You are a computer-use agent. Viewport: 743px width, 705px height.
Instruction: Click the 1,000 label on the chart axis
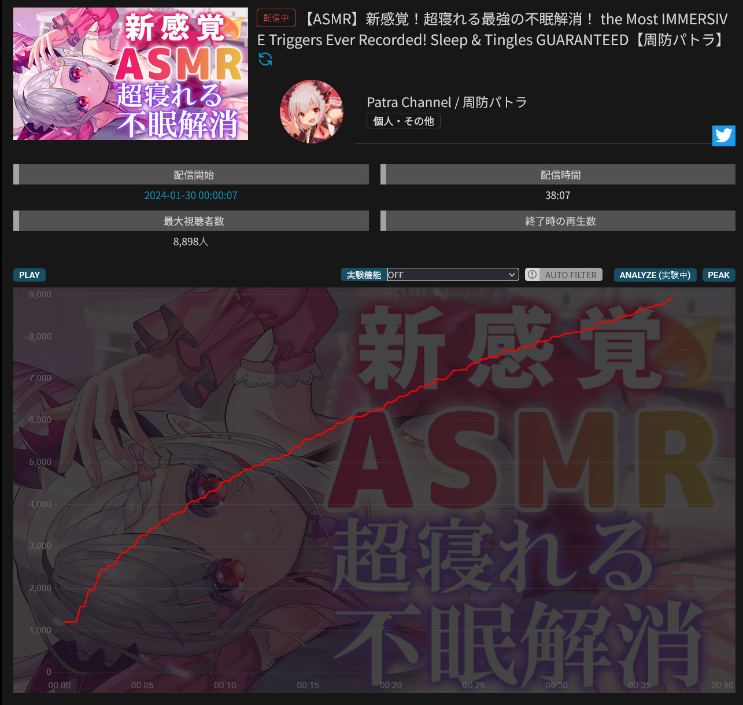[40, 630]
